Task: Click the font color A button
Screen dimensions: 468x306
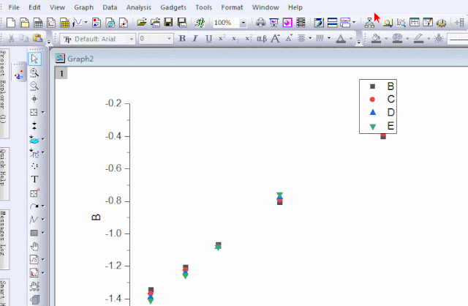Action: tap(341, 38)
